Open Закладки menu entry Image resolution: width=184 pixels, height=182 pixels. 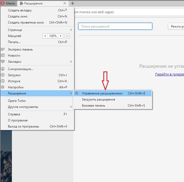[38, 62]
